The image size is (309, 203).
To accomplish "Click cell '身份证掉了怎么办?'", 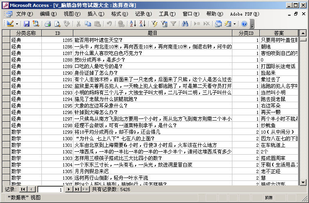I will pos(152,73).
